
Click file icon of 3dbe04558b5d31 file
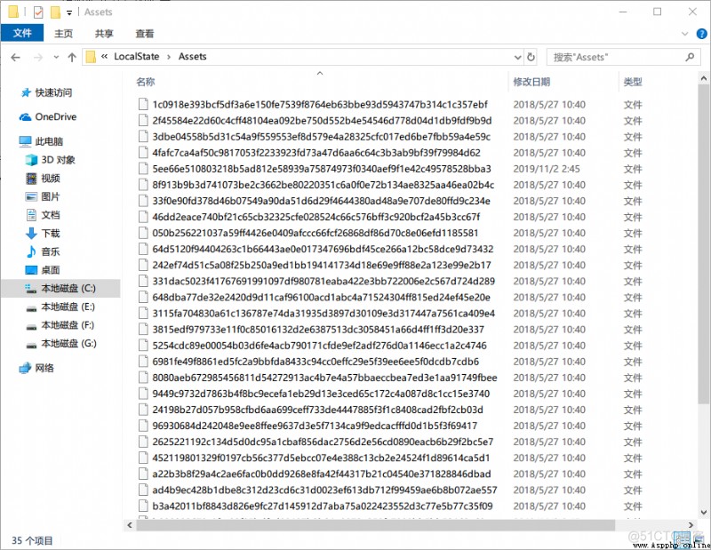pyautogui.click(x=143, y=137)
